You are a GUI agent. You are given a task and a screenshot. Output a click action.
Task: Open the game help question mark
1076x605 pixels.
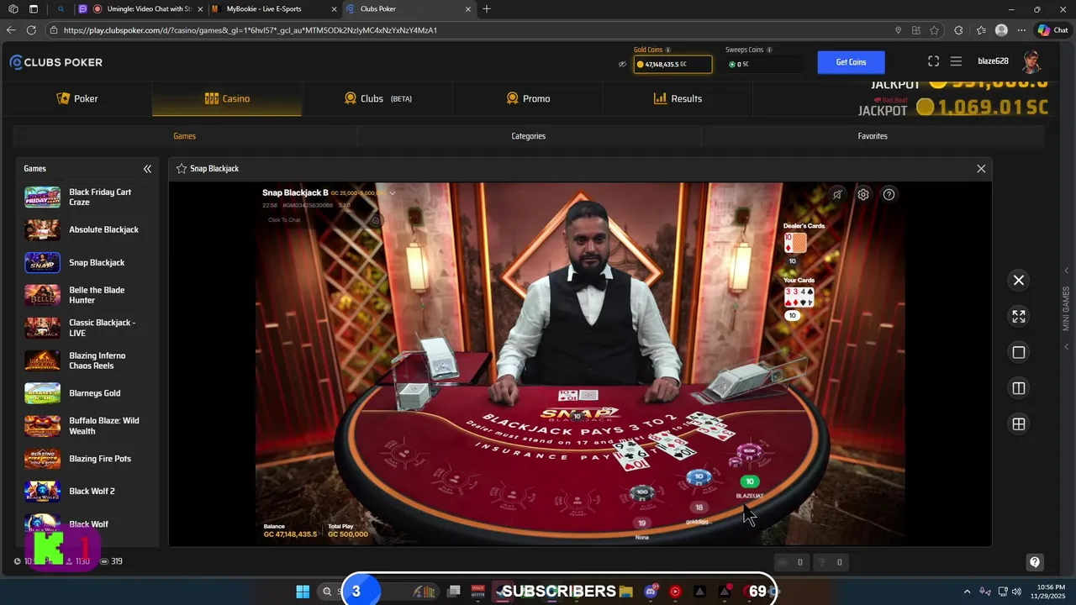(889, 194)
